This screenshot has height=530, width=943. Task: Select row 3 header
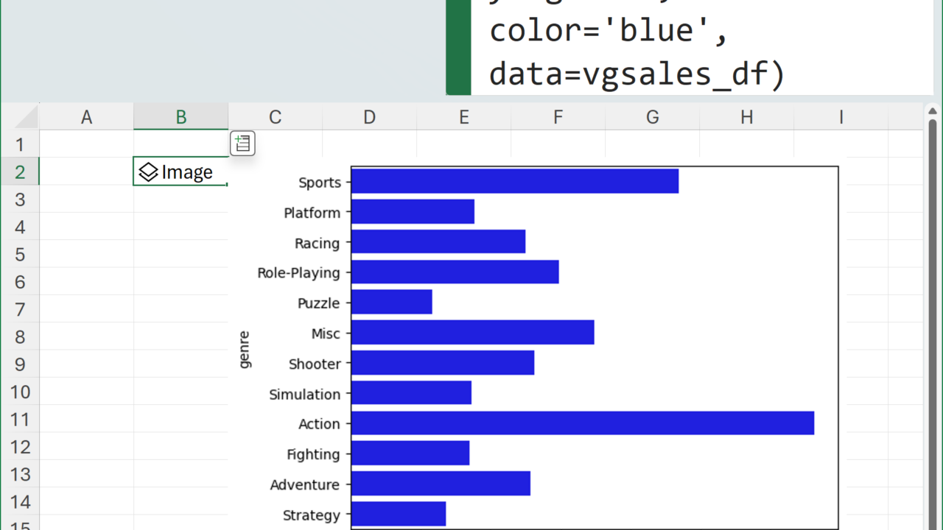(x=20, y=199)
